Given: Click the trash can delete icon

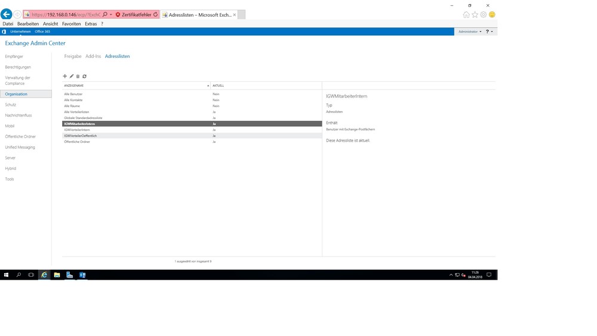Looking at the screenshot, I should point(78,77).
